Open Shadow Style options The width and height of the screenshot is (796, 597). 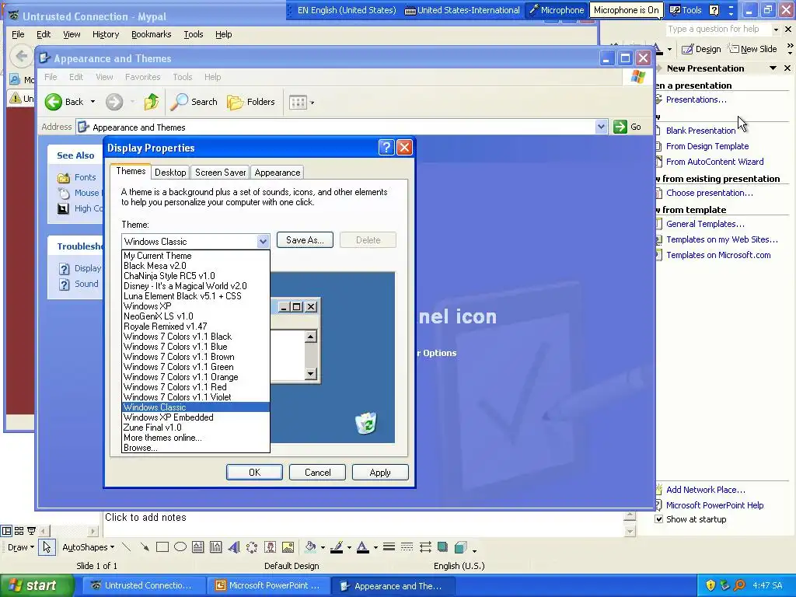pos(442,547)
